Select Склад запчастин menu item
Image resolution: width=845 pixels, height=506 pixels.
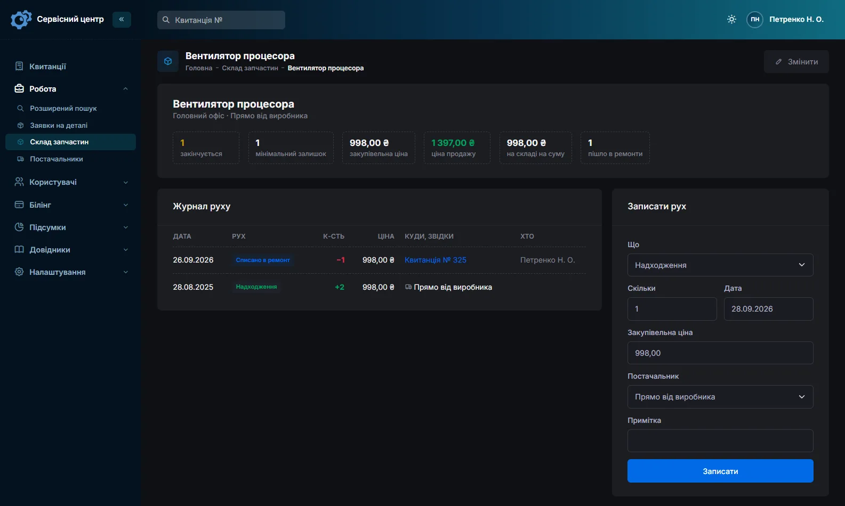tap(70, 142)
